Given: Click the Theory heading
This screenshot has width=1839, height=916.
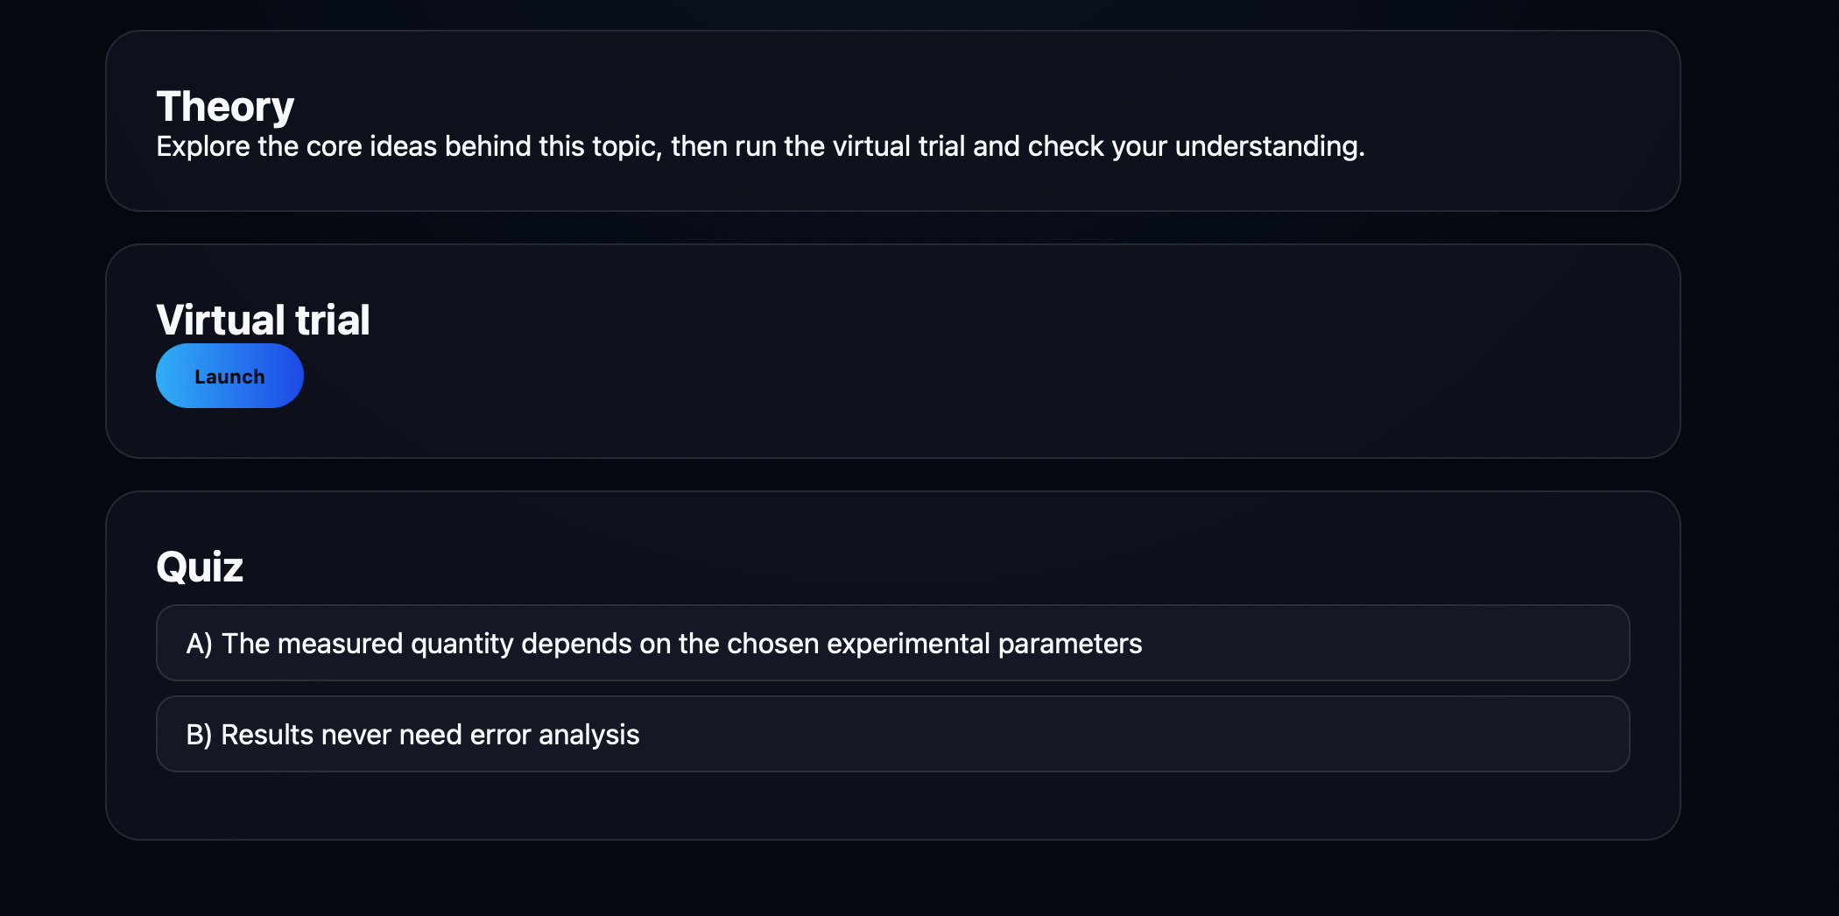Looking at the screenshot, I should coord(225,106).
